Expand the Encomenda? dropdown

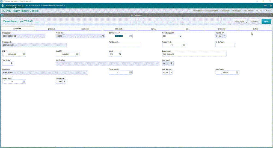pos(65,81)
